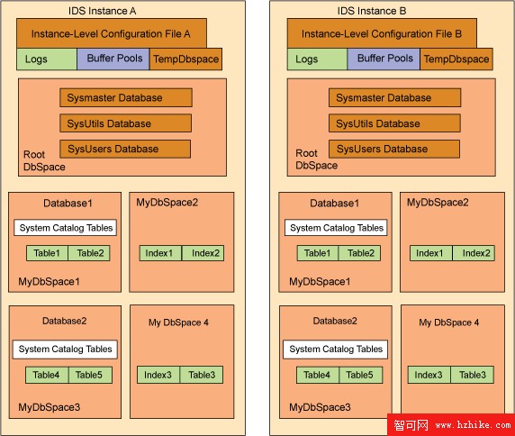Click MyDbSpace1 label in Instance A
Screen dimensions: 515x436
(x=49, y=282)
